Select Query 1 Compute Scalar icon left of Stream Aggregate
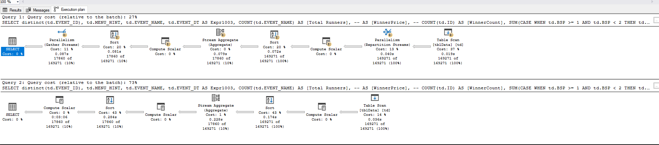The width and height of the screenshot is (659, 145). [165, 42]
